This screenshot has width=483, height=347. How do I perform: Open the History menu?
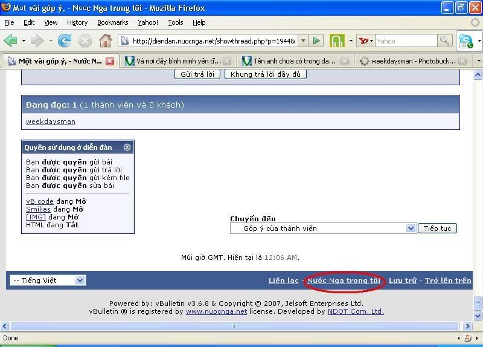[77, 22]
